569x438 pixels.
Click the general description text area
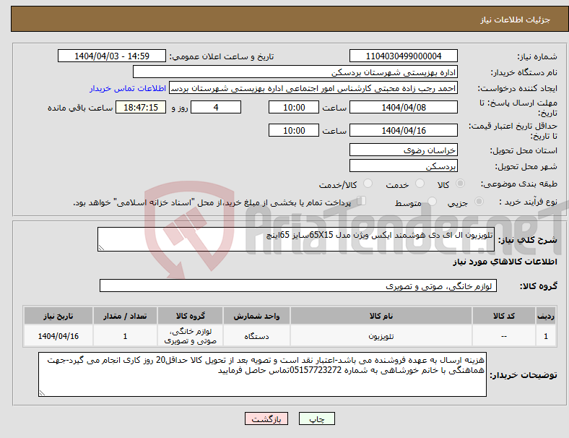click(296, 239)
